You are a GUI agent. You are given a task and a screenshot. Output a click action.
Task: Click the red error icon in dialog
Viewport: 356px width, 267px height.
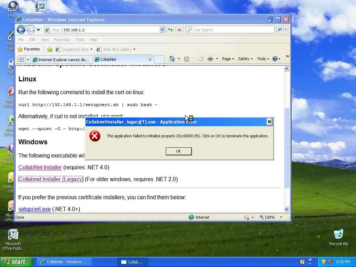[95, 136]
